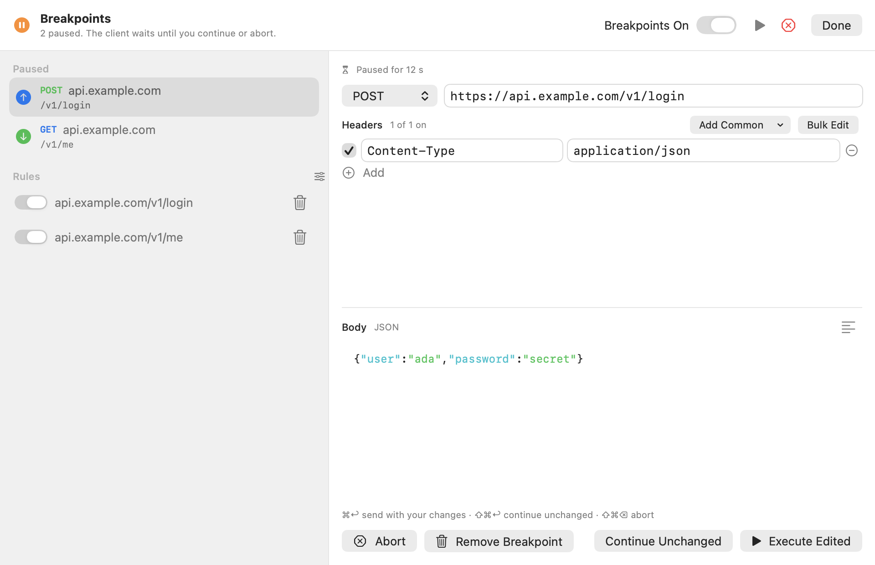The height and width of the screenshot is (565, 875).
Task: Click the request URL input field
Action: [x=654, y=96]
